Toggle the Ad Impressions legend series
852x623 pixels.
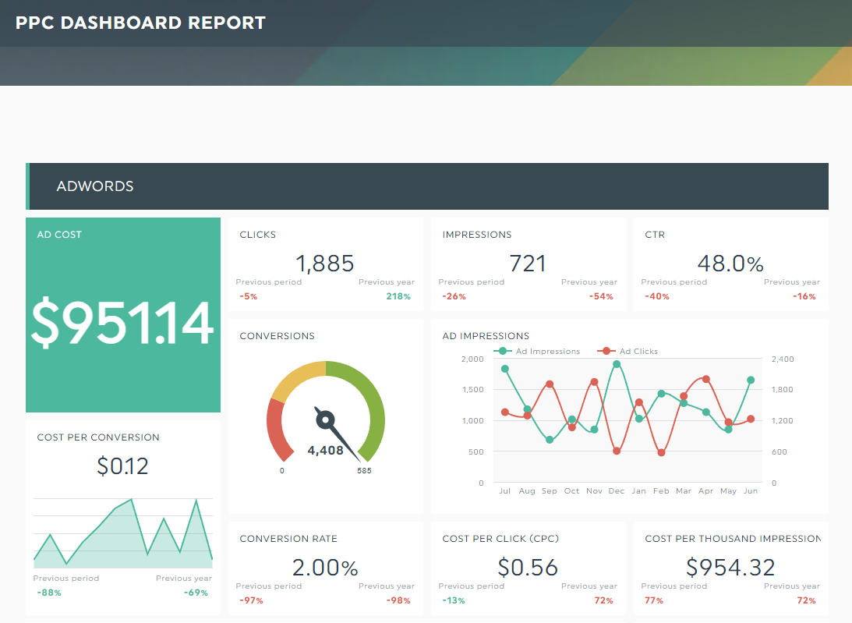pos(537,351)
